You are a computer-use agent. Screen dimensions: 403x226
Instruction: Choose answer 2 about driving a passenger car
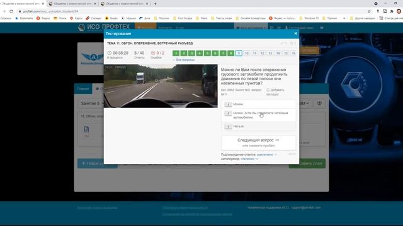point(258,115)
